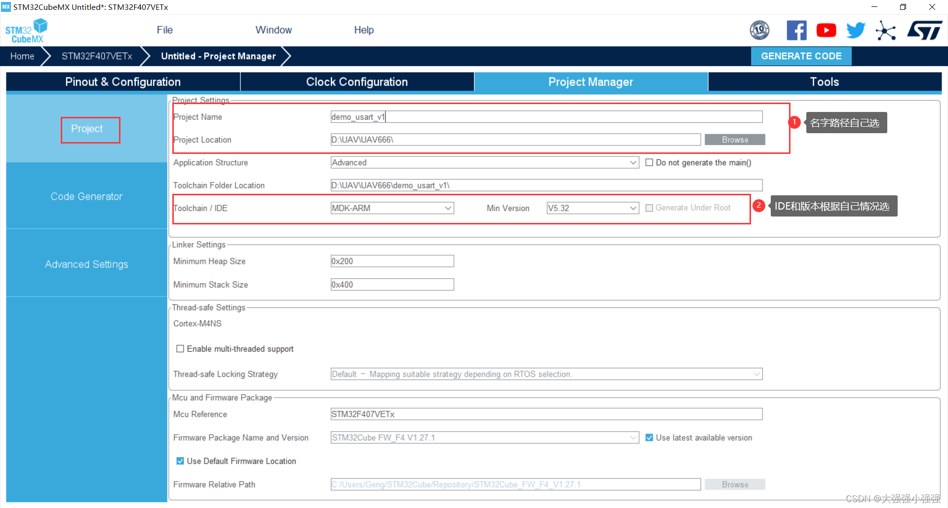Click the Linker Settings group title

click(199, 245)
